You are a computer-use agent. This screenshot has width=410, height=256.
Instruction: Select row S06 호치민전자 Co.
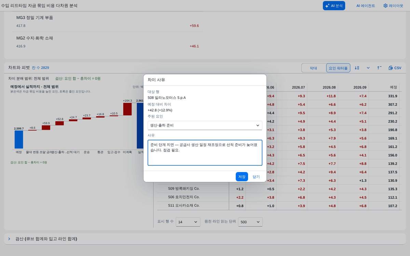(183, 197)
